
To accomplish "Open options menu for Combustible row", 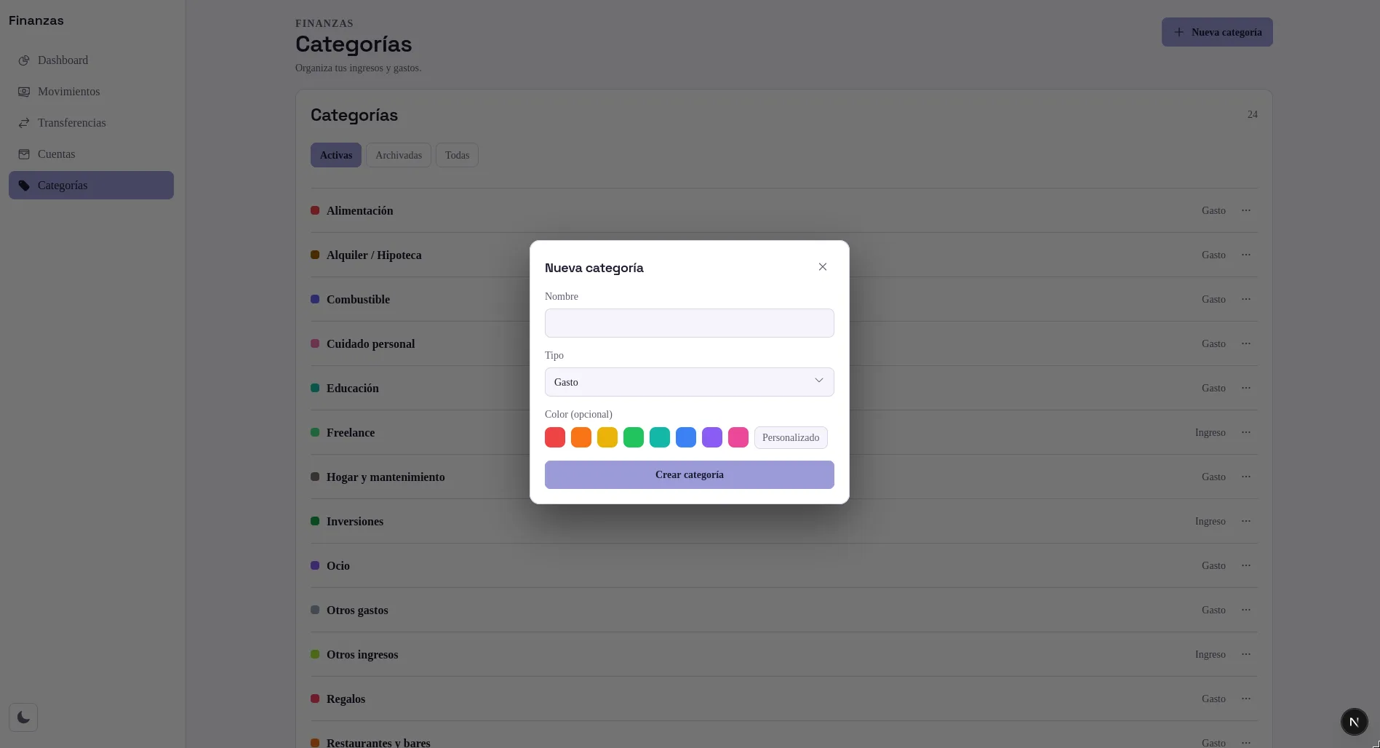I will (1246, 299).
